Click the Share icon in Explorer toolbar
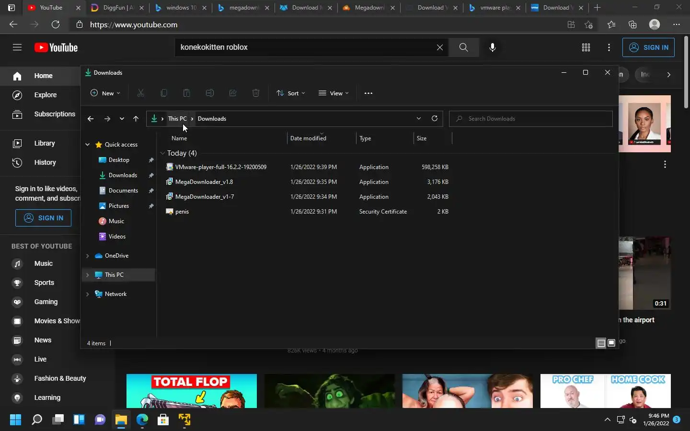Viewport: 690px width, 431px height. pos(233,93)
